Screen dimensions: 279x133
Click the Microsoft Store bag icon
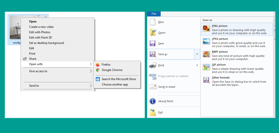point(98,79)
